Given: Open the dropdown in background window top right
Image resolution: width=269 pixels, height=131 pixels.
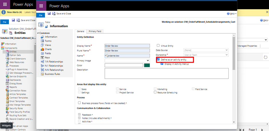Looking at the screenshot, I should (x=266, y=40).
